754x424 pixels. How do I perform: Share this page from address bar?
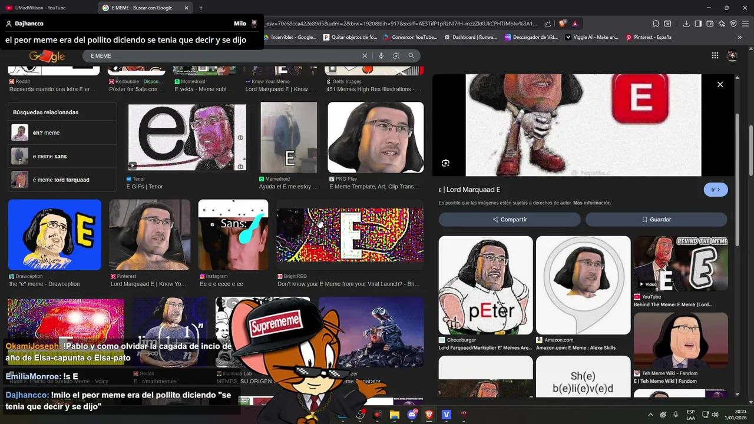(548, 24)
